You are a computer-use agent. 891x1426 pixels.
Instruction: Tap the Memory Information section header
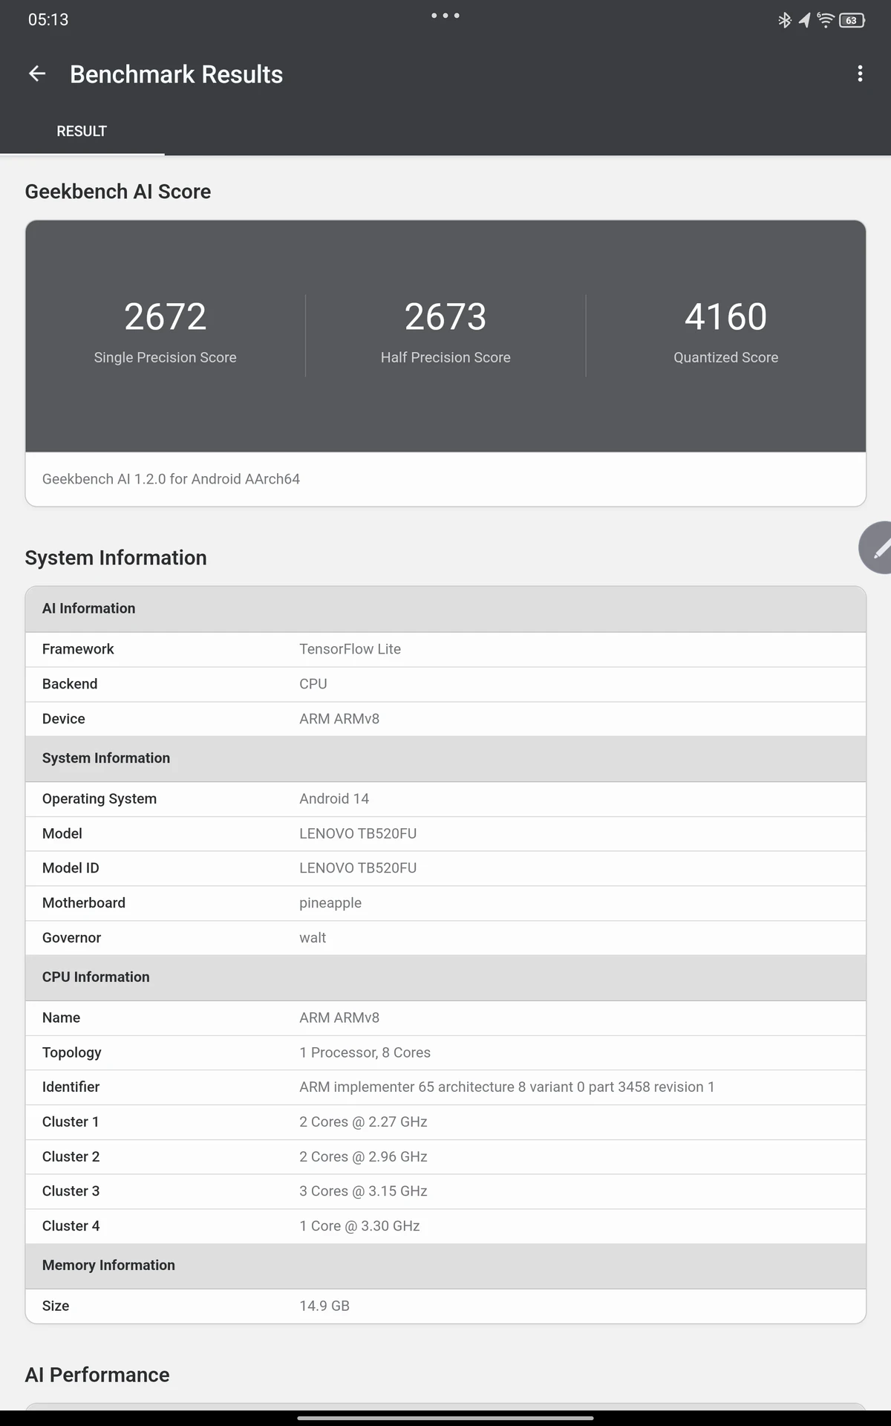click(446, 1266)
